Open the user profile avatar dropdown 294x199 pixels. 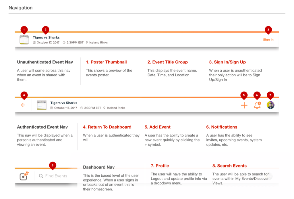click(270, 105)
